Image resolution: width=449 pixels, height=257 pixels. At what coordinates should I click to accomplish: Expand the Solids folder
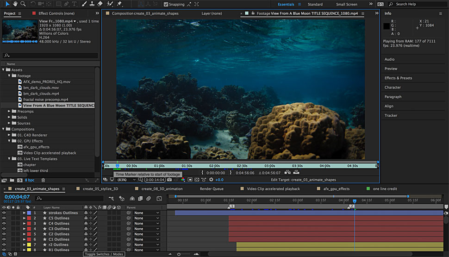coord(9,117)
